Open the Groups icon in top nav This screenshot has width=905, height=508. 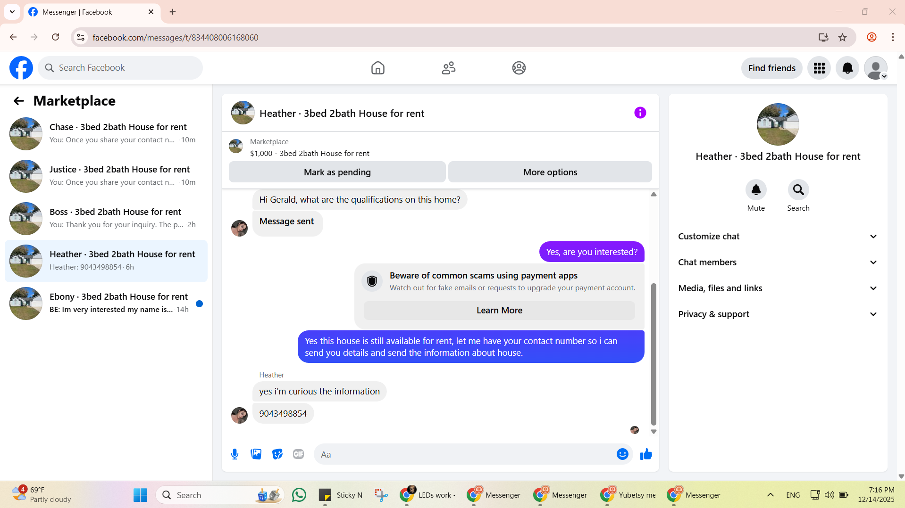[519, 68]
